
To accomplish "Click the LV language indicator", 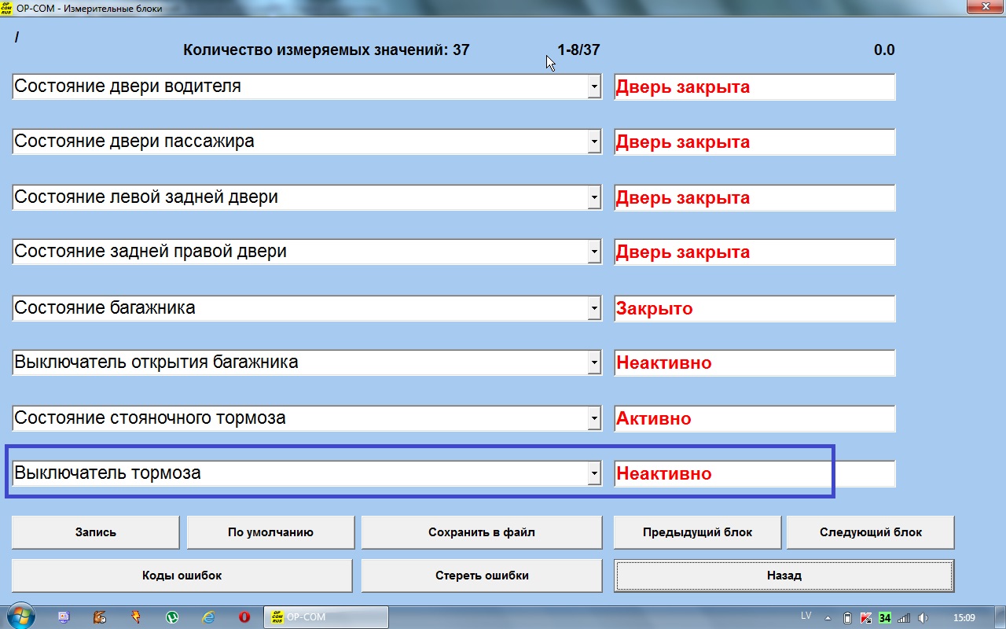I will pos(806,616).
